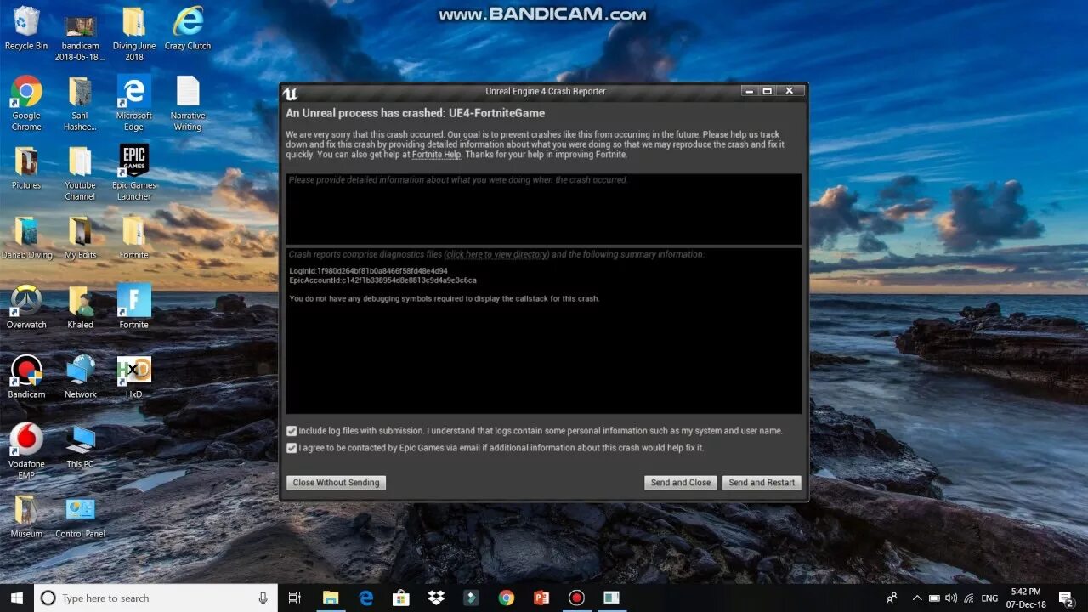Expand the hidden system tray icons

(x=918, y=598)
